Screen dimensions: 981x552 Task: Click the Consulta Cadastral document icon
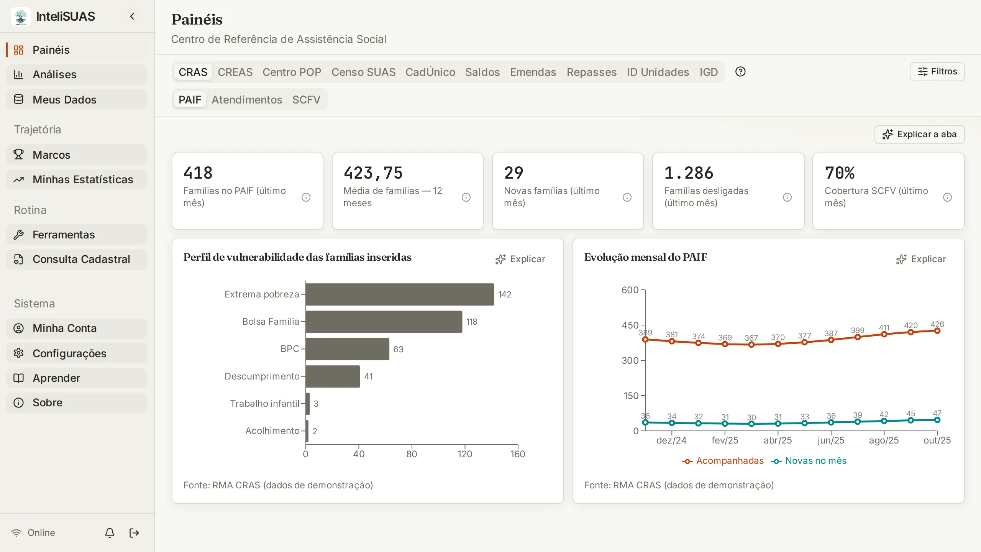[18, 259]
